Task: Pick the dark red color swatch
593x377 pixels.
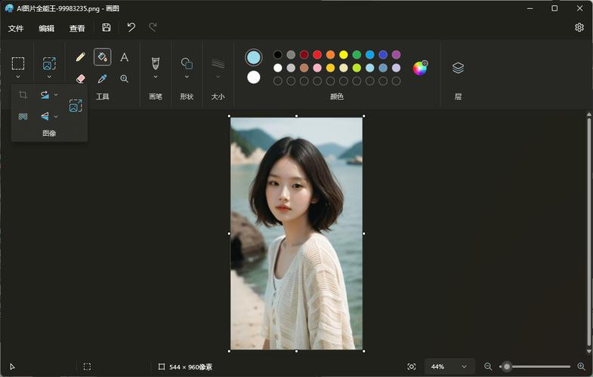Action: pyautogui.click(x=304, y=55)
